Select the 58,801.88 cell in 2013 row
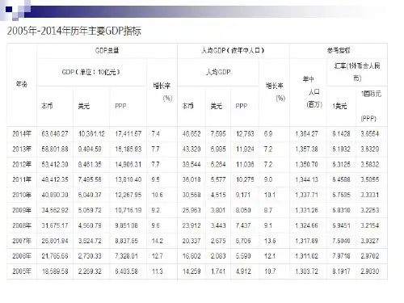The height and width of the screenshot is (303, 404). (x=55, y=149)
